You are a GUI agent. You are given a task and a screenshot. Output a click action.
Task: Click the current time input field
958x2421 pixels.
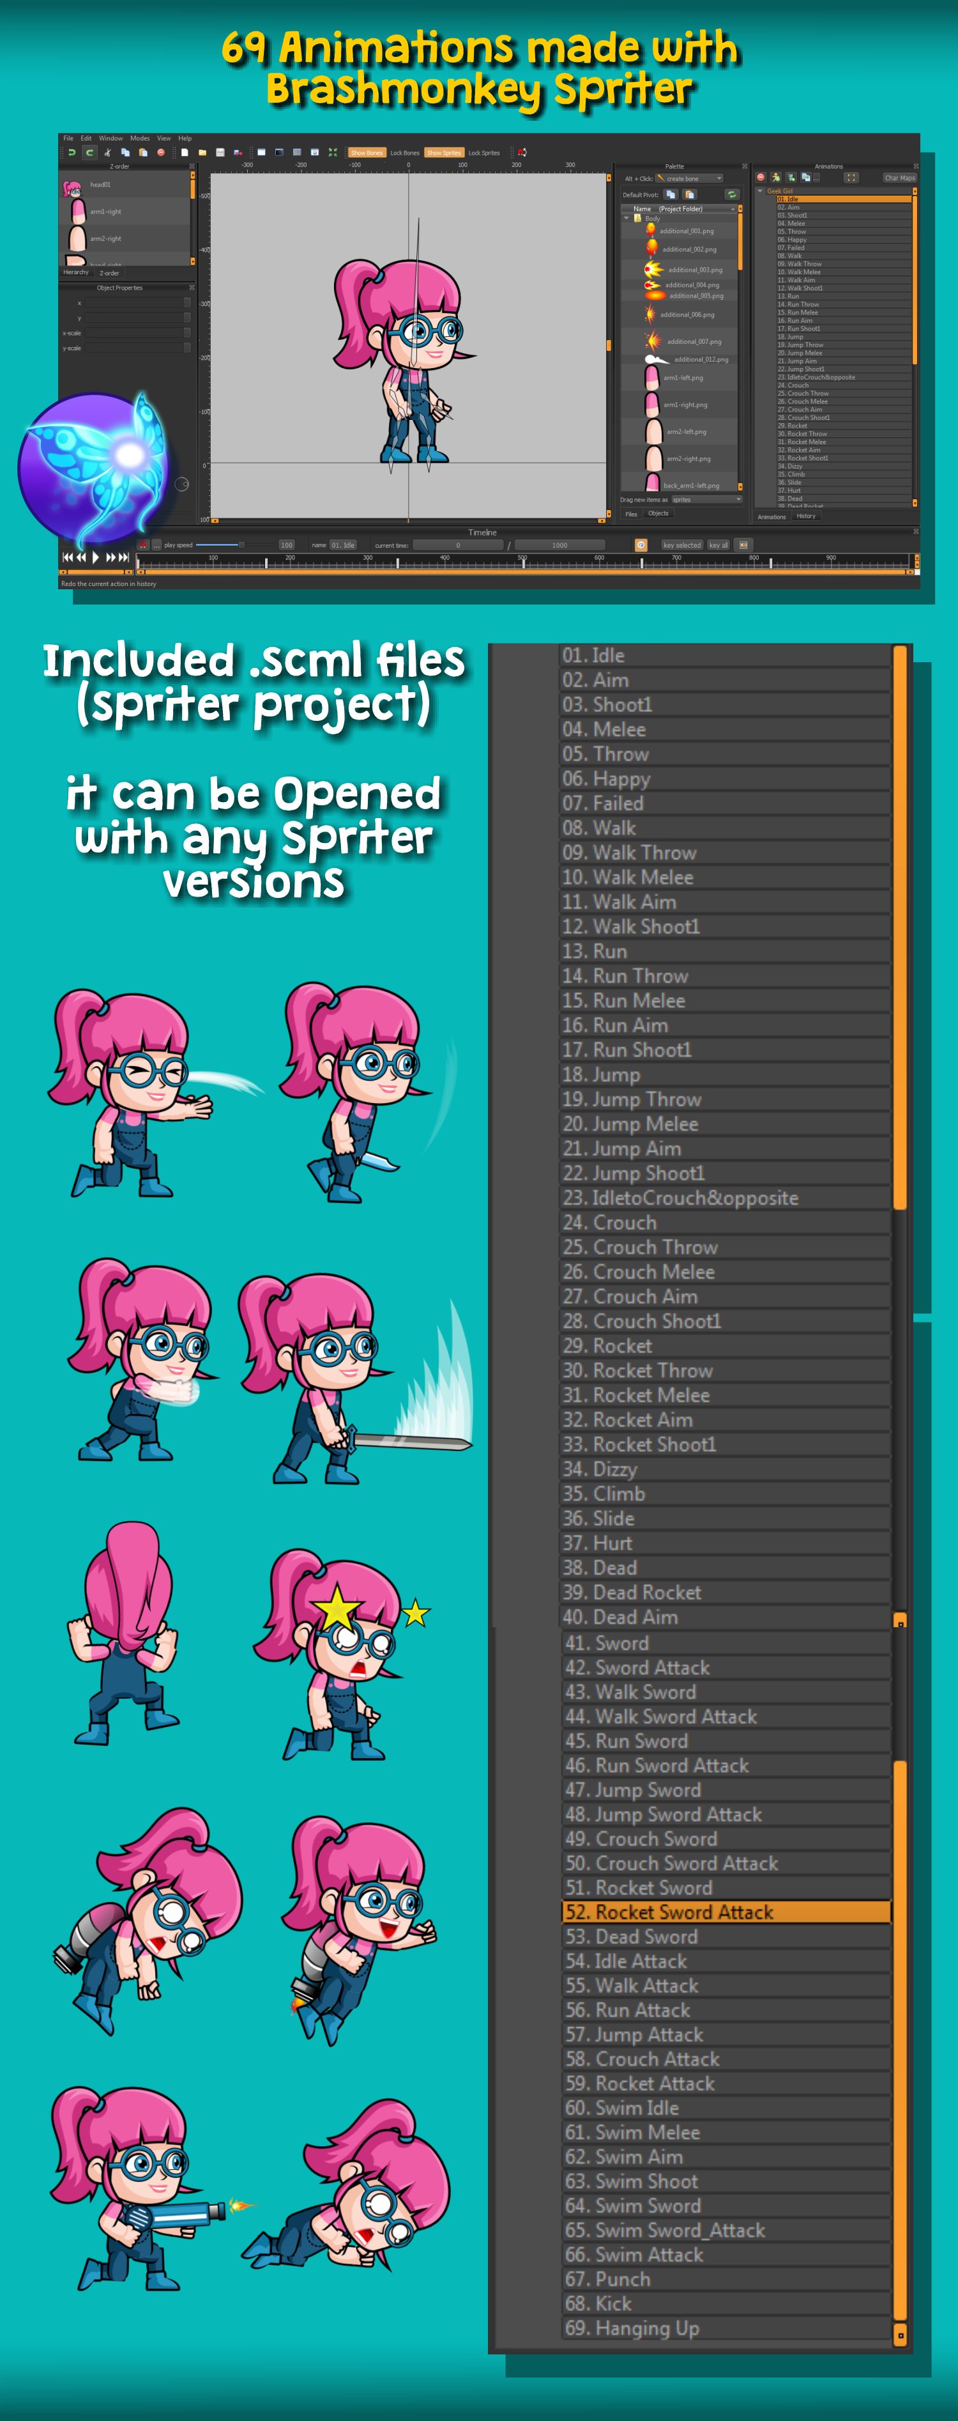tap(457, 545)
